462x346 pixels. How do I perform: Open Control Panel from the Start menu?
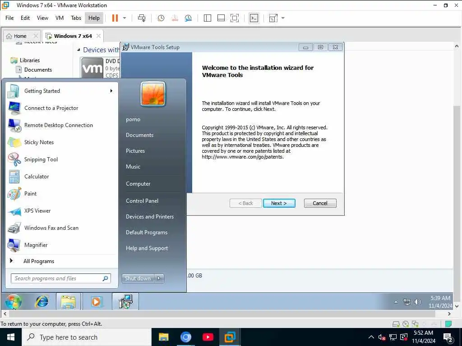[142, 200]
